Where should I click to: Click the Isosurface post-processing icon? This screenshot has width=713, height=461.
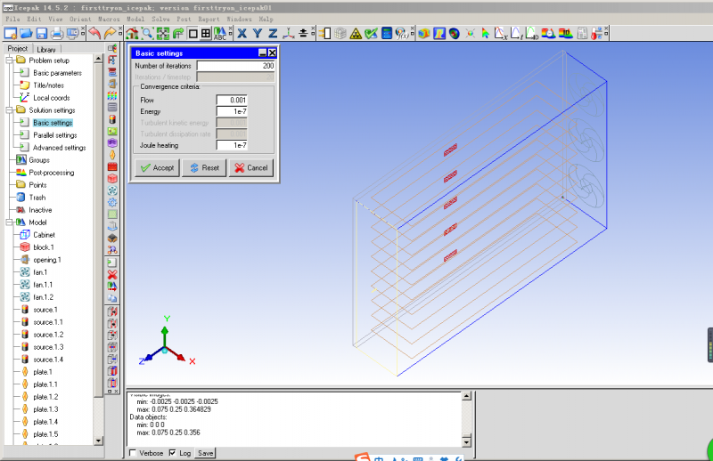pyautogui.click(x=455, y=33)
